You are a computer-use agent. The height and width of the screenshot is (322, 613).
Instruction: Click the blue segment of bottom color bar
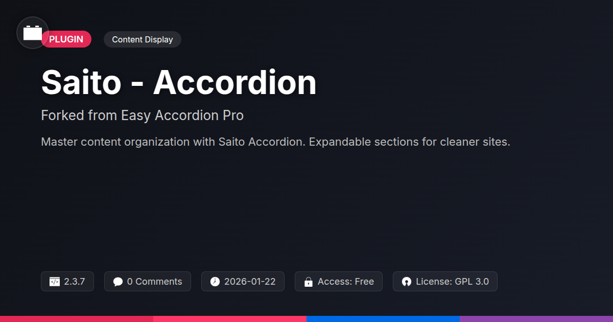(x=383, y=319)
